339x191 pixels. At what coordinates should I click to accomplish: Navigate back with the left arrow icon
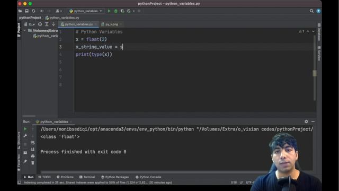tap(42, 11)
